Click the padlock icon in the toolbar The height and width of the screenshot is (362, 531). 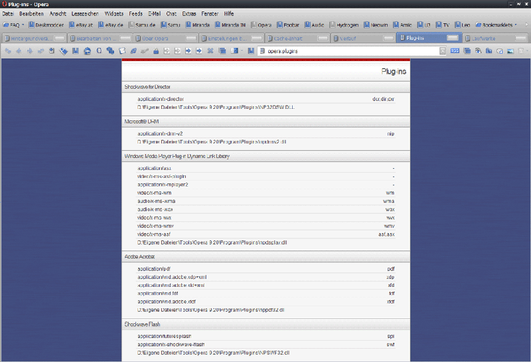pyautogui.click(x=156, y=51)
